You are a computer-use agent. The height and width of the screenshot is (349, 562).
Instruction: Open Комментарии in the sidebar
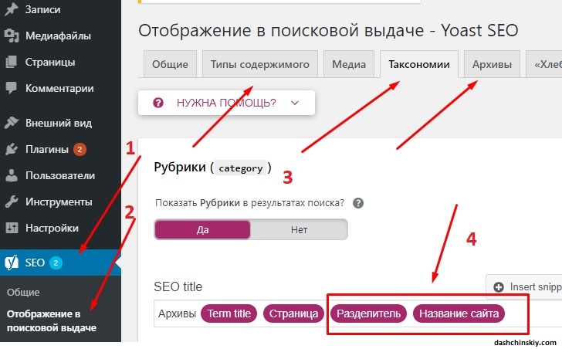(59, 88)
